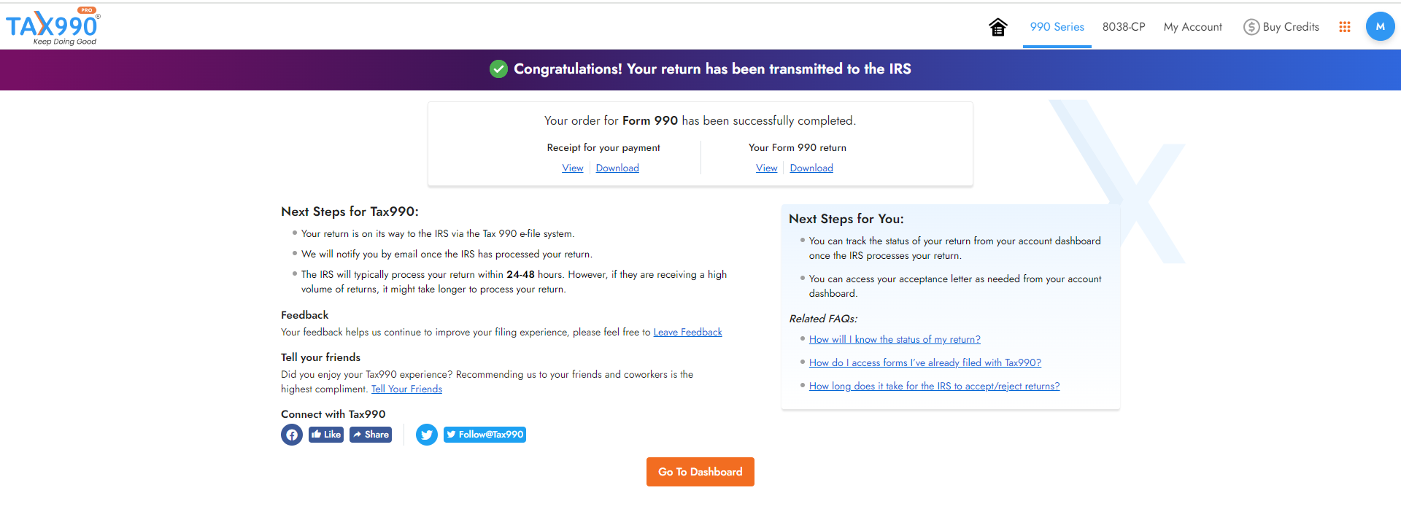
Task: Click the 'Tell your friends' heading
Action: click(x=321, y=357)
